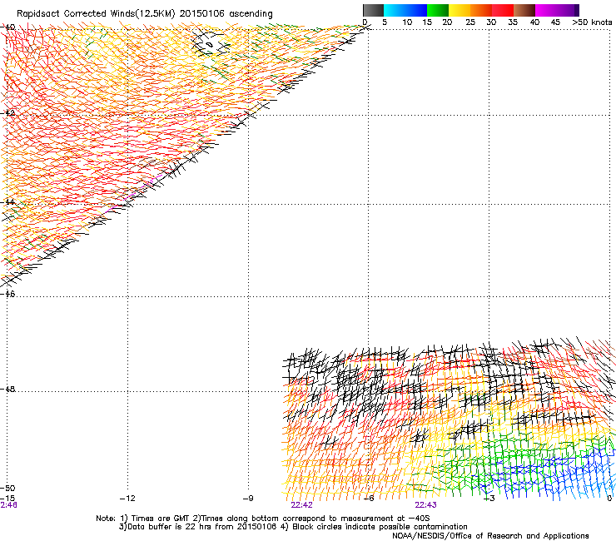Click the longitude label -15

(x=7, y=499)
